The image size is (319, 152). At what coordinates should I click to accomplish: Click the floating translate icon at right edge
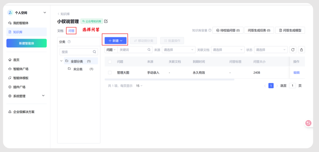(308, 123)
